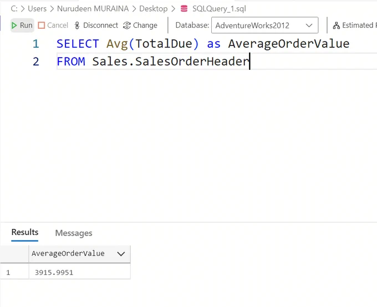The width and height of the screenshot is (377, 307).
Task: Click the Disconnect plug icon
Action: tap(77, 25)
